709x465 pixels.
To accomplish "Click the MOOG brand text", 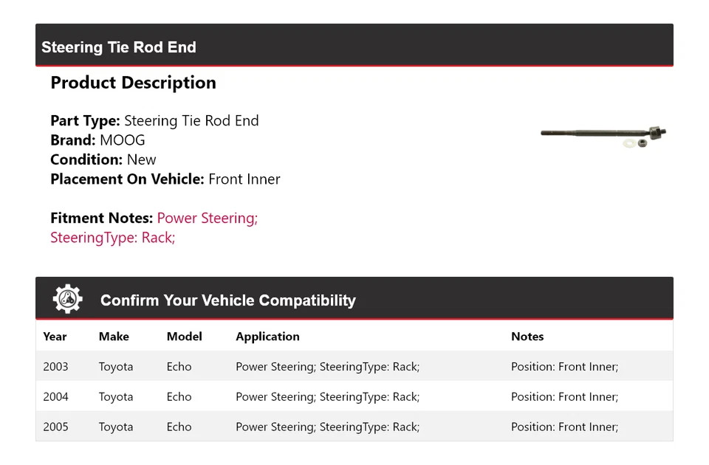I will click(123, 140).
